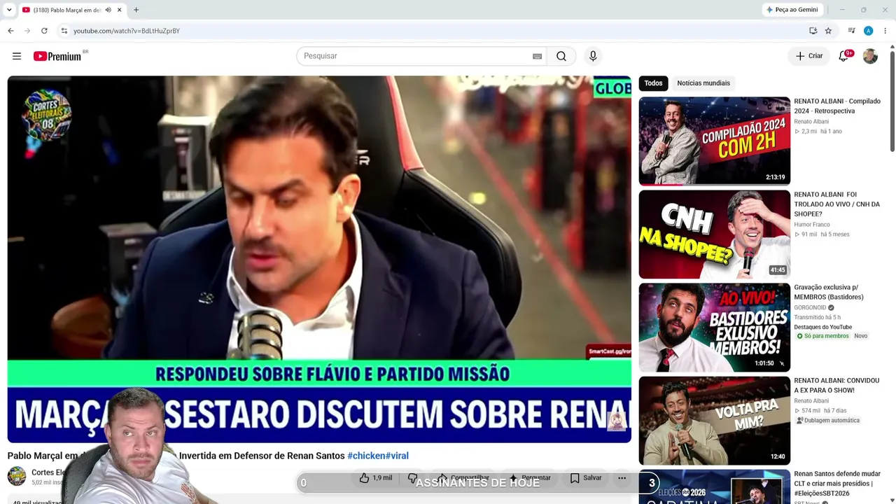The image size is (896, 504).
Task: Open the media controls icon in Chrome toolbar
Action: [851, 31]
